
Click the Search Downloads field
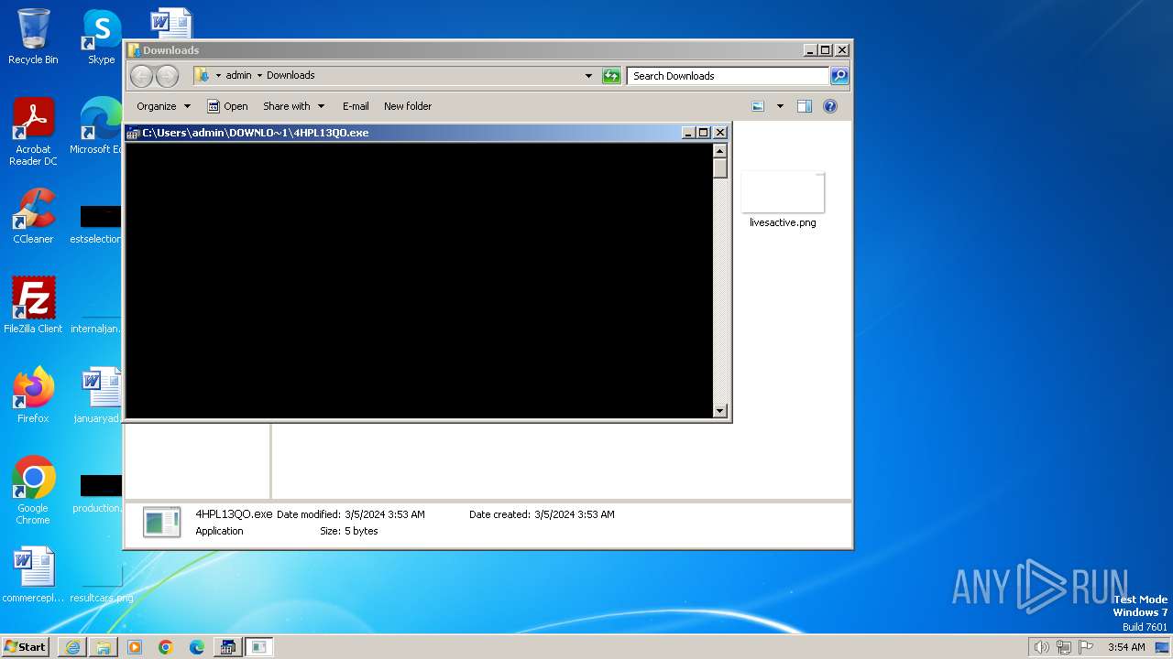click(x=729, y=76)
